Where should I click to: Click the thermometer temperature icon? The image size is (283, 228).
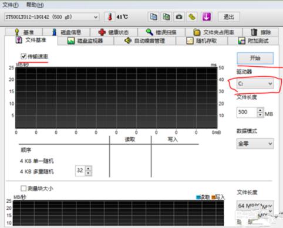coord(110,17)
